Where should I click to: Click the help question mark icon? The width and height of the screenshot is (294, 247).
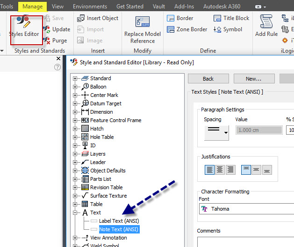point(57,67)
